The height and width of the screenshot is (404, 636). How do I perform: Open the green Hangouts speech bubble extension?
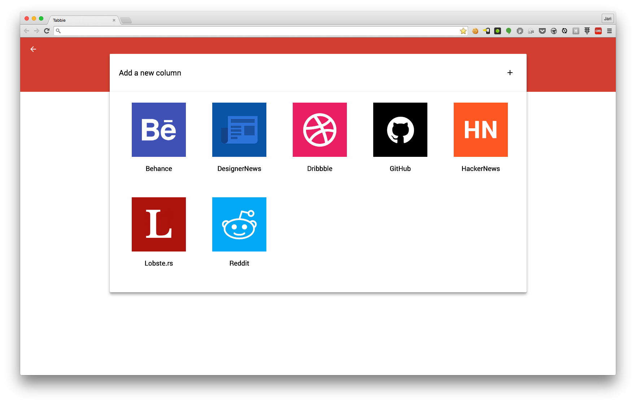[x=509, y=31]
